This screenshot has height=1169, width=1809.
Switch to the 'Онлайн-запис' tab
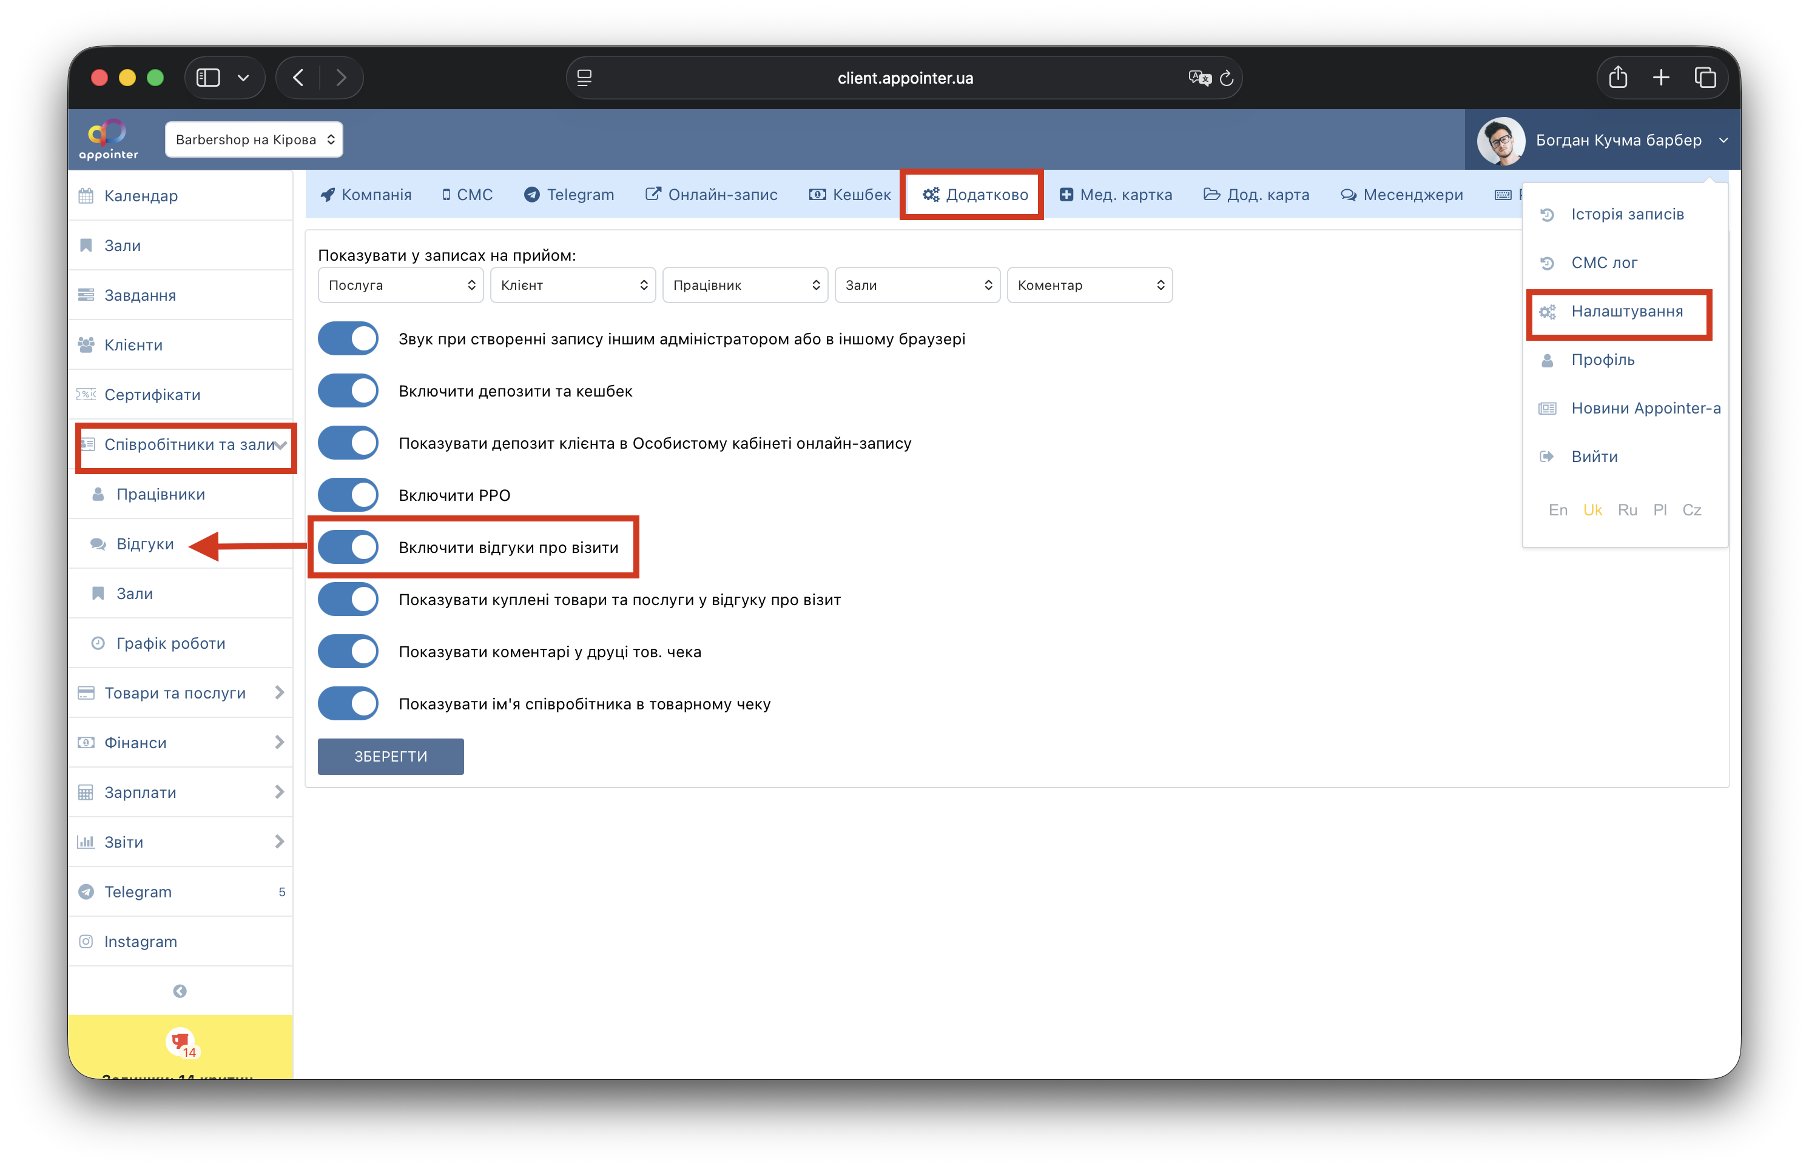[x=711, y=194]
